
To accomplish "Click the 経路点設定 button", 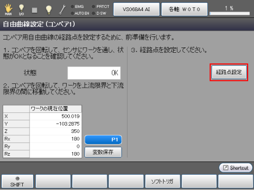I will 229,72.
